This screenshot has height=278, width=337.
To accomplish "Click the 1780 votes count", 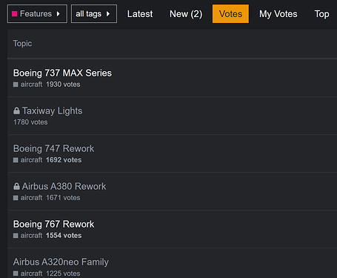I will pos(30,122).
